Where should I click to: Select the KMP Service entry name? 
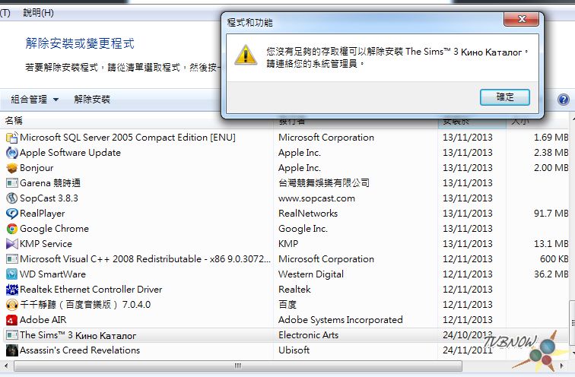point(46,244)
